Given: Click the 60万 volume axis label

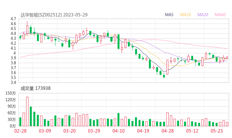Looking at the screenshot, I should [12, 113].
